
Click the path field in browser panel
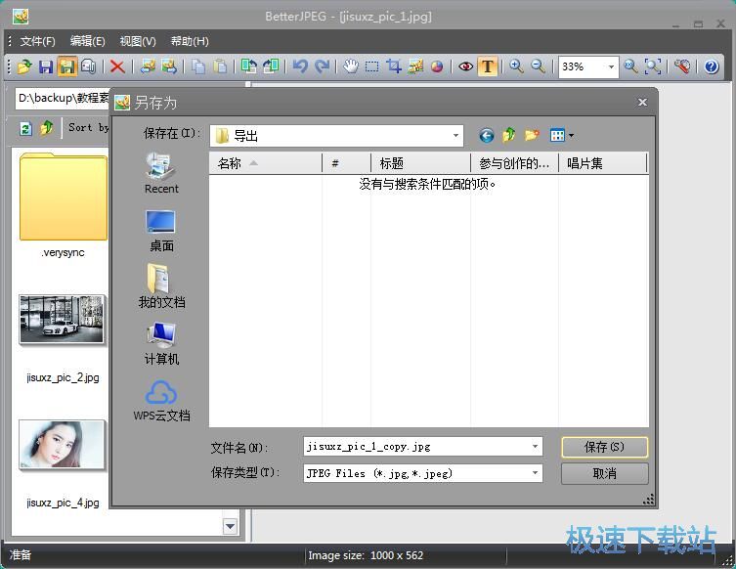63,99
